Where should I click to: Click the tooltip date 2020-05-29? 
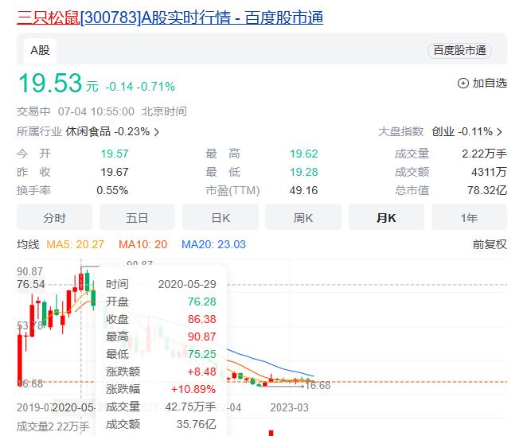click(x=187, y=284)
